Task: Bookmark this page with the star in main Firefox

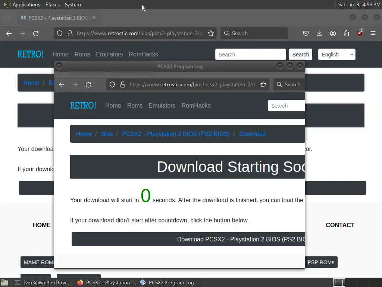Action: pos(211,33)
